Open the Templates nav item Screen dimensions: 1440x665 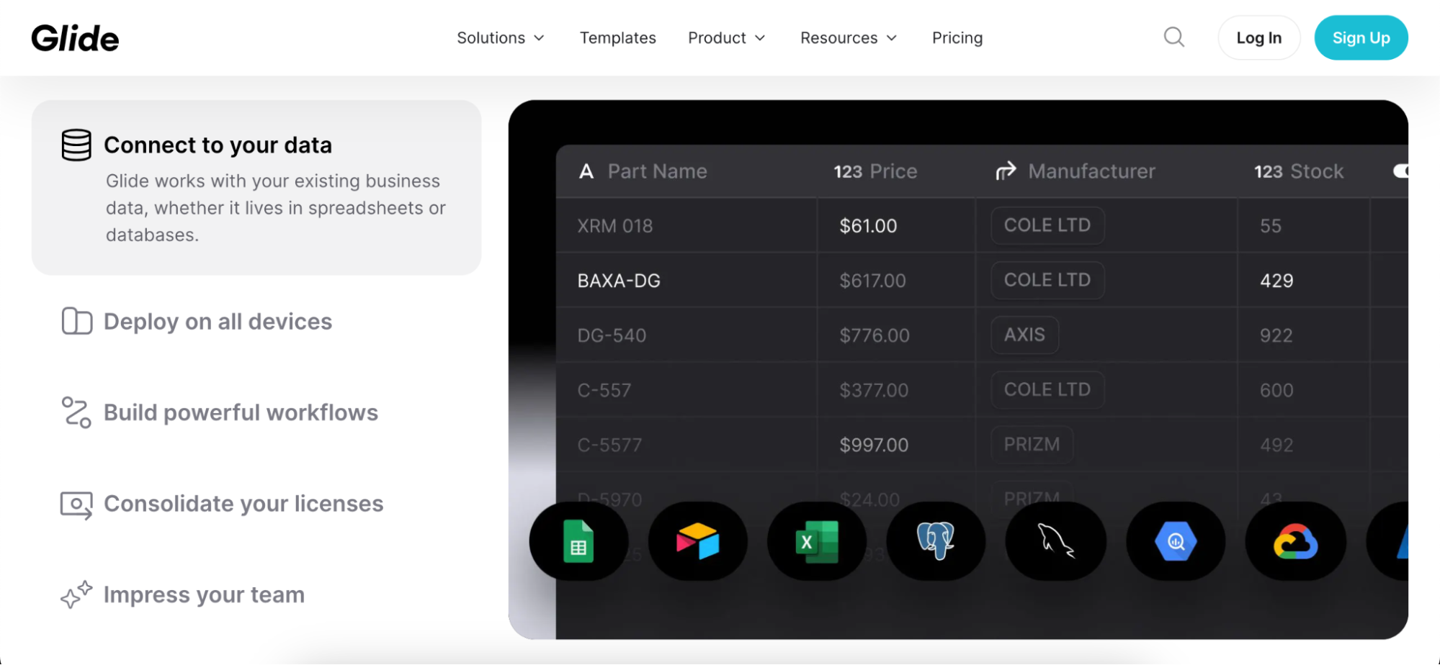click(x=617, y=38)
